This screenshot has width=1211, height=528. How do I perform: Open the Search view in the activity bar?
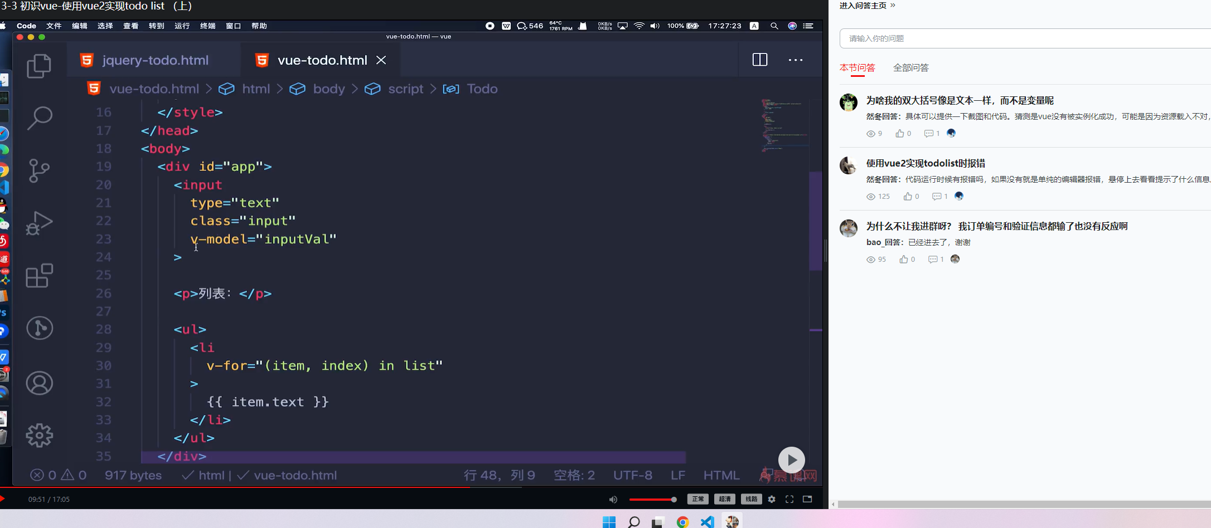[x=39, y=118]
